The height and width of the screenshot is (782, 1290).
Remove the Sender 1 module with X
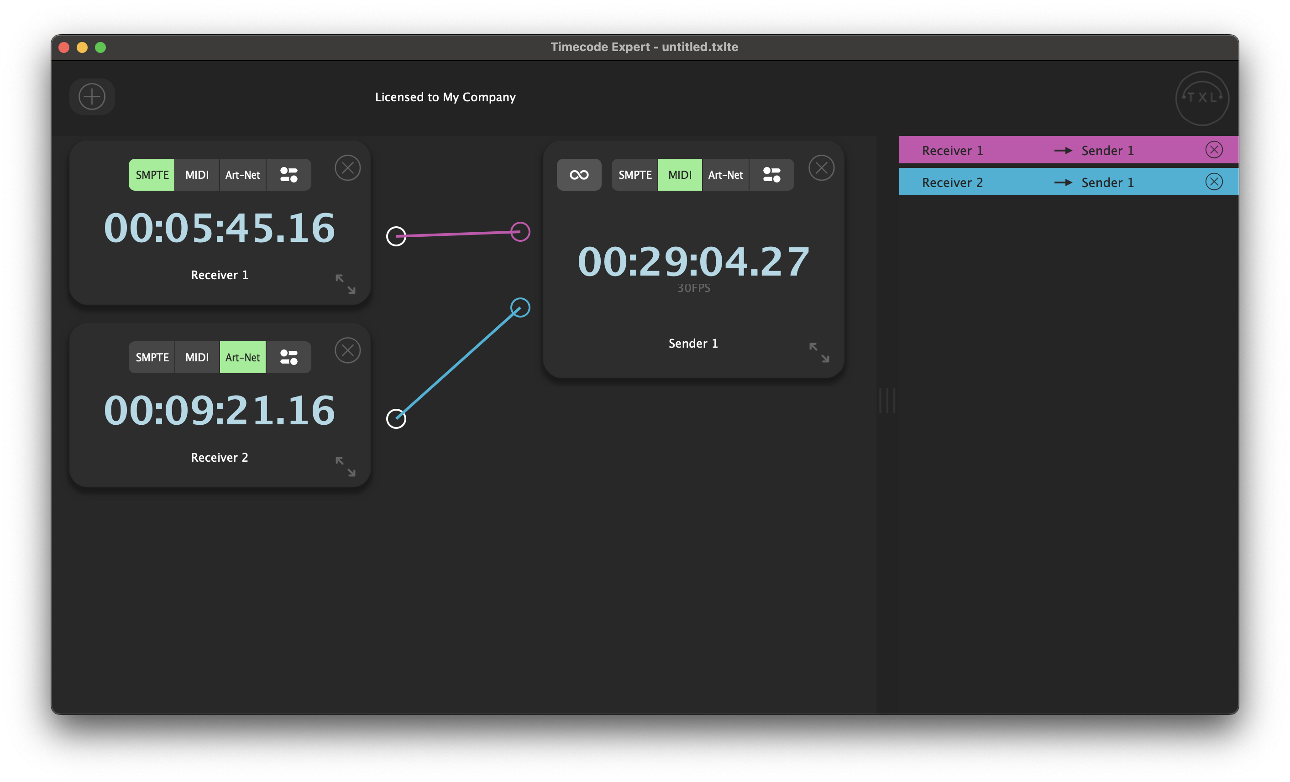[x=821, y=168]
